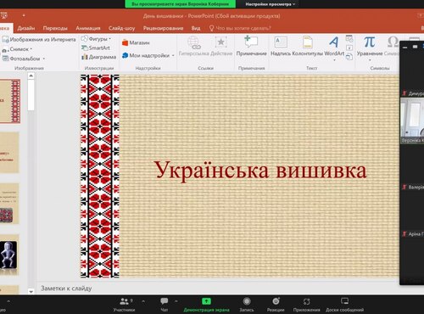Image resolution: width=424 pixels, height=314 pixels.
Task: Click the Фотоальбом icon
Action: (x=6, y=59)
